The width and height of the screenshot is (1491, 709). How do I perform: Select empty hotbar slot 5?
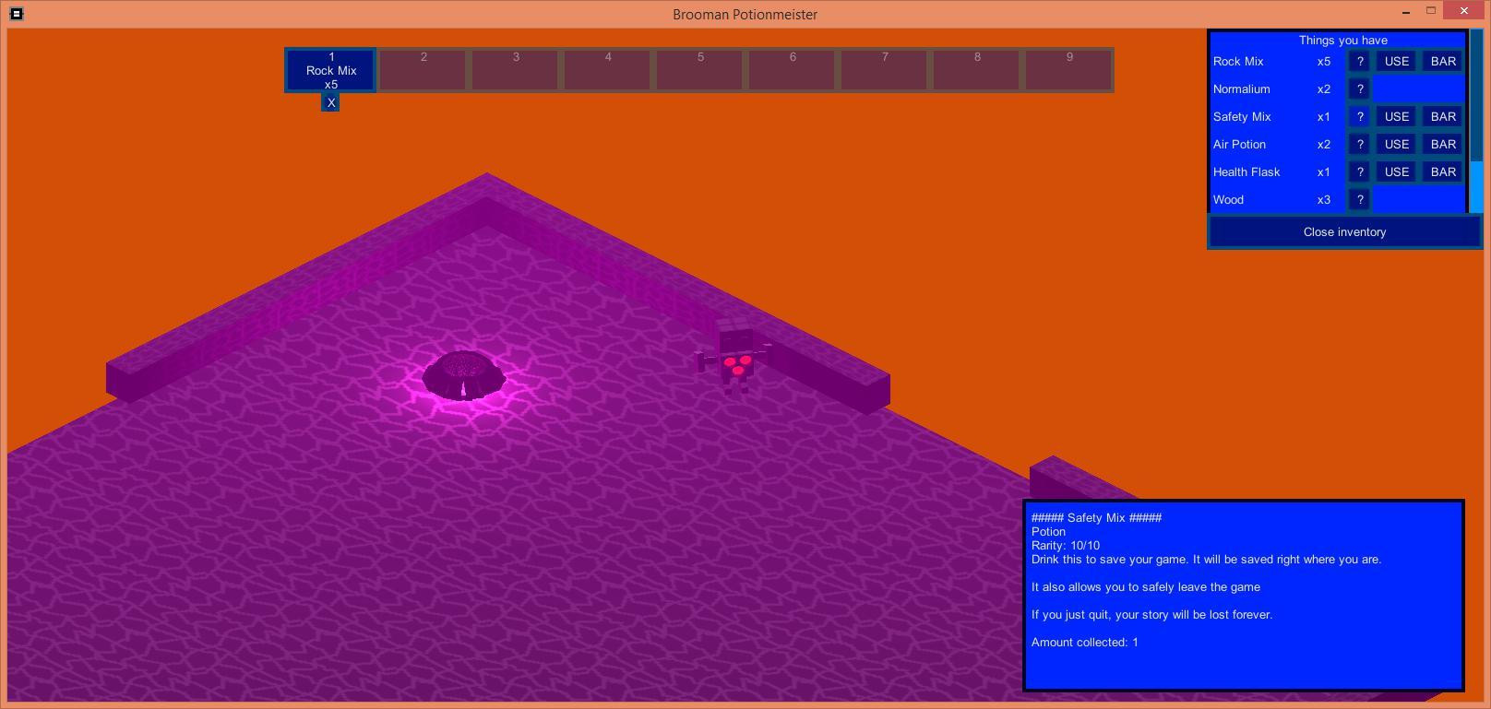(700, 70)
